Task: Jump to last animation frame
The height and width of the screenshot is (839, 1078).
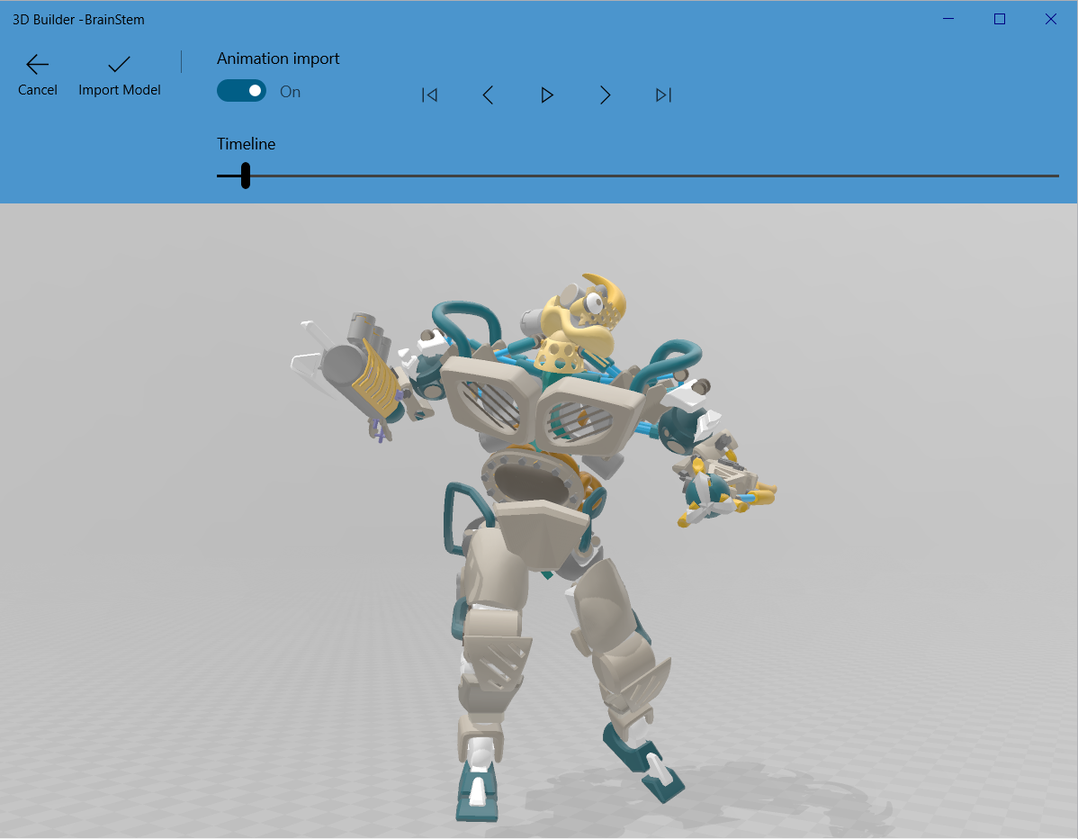Action: tap(663, 95)
